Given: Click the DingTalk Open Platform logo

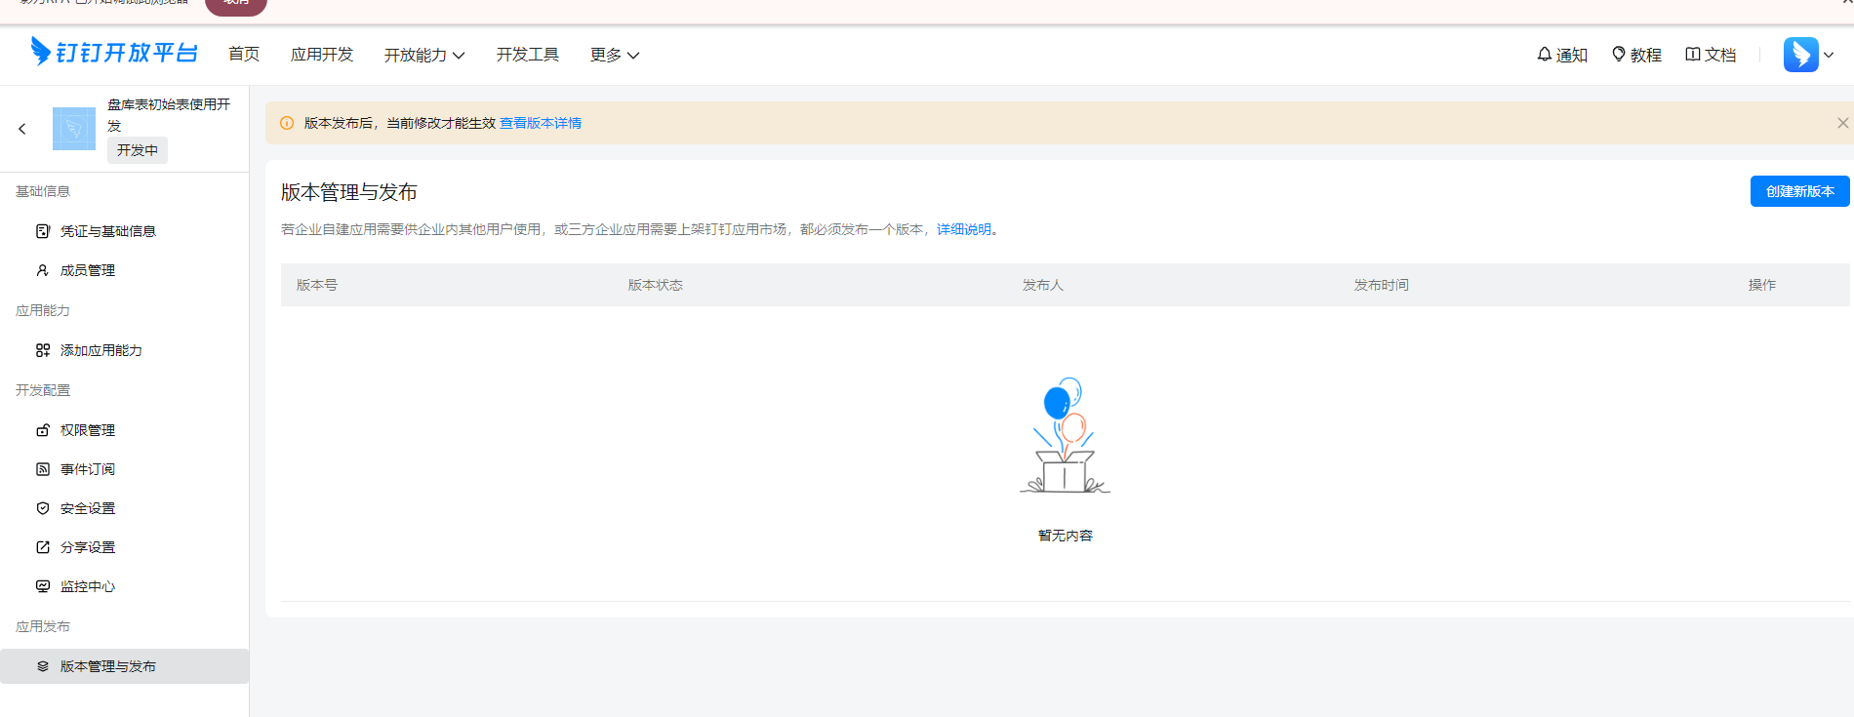Looking at the screenshot, I should pyautogui.click(x=113, y=53).
